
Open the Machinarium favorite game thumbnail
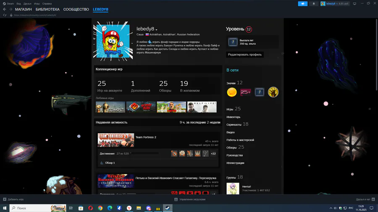point(110,107)
